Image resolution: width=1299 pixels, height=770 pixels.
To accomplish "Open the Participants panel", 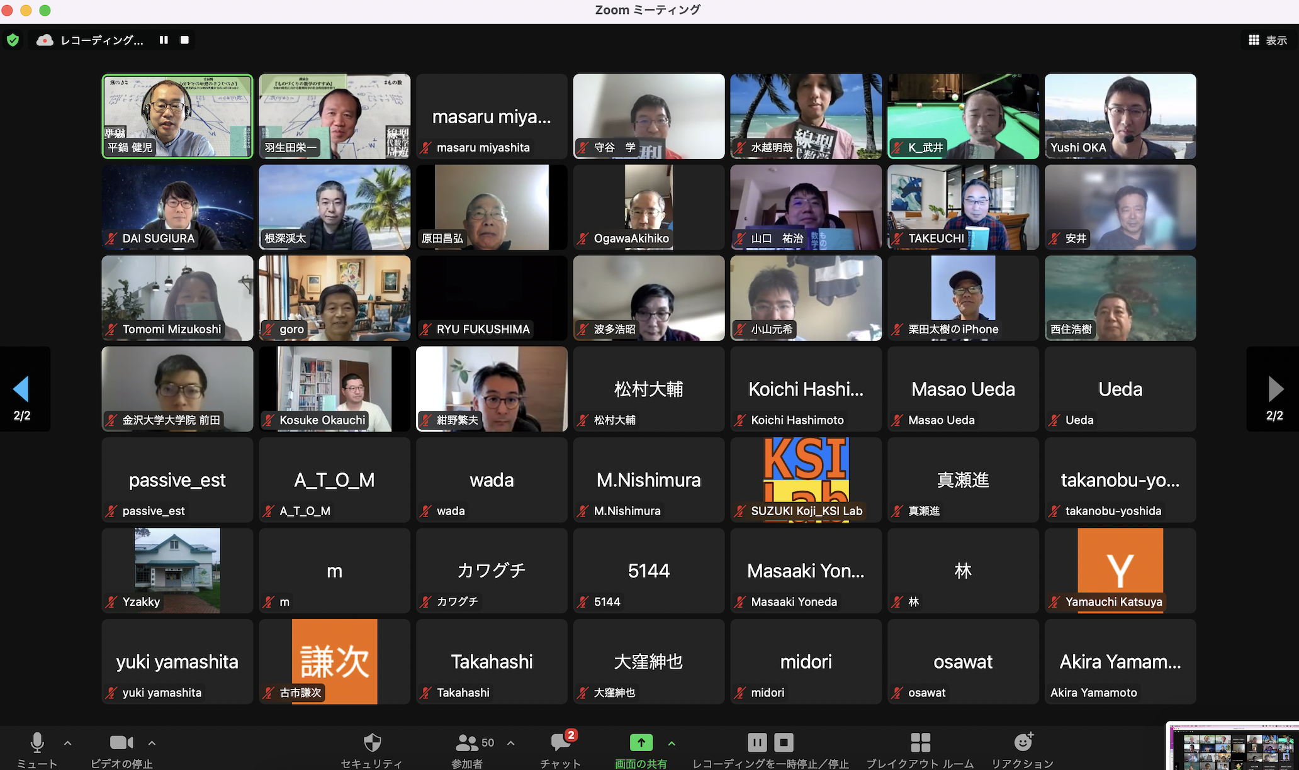I will click(x=467, y=743).
